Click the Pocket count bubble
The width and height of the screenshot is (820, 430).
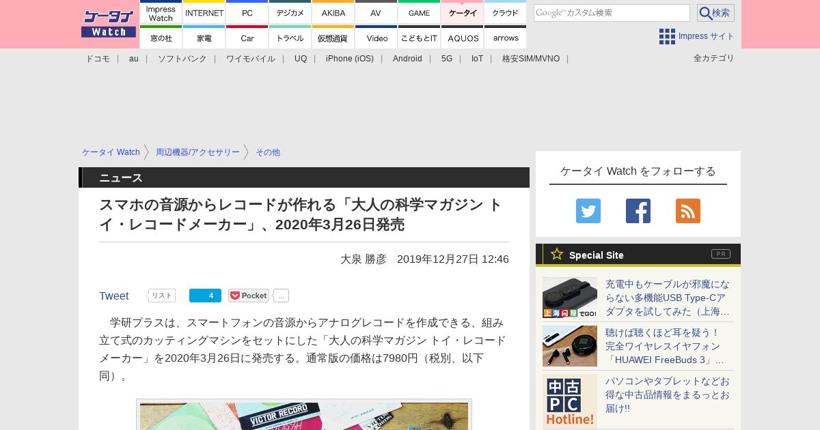coord(281,296)
